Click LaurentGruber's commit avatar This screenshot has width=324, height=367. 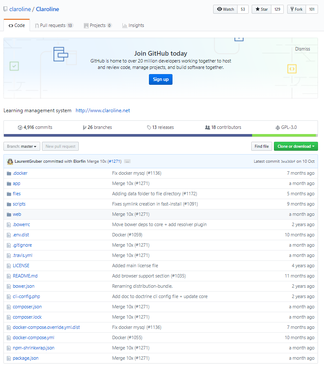point(10,161)
